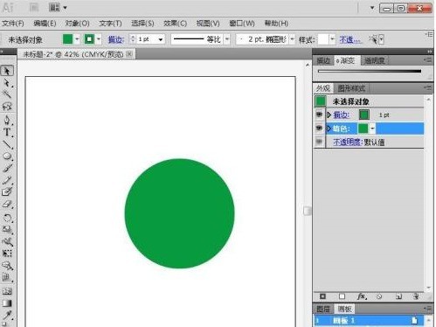Screen dimensions: 436x327
Task: Select the Paintbrush tool
Action: 7,168
